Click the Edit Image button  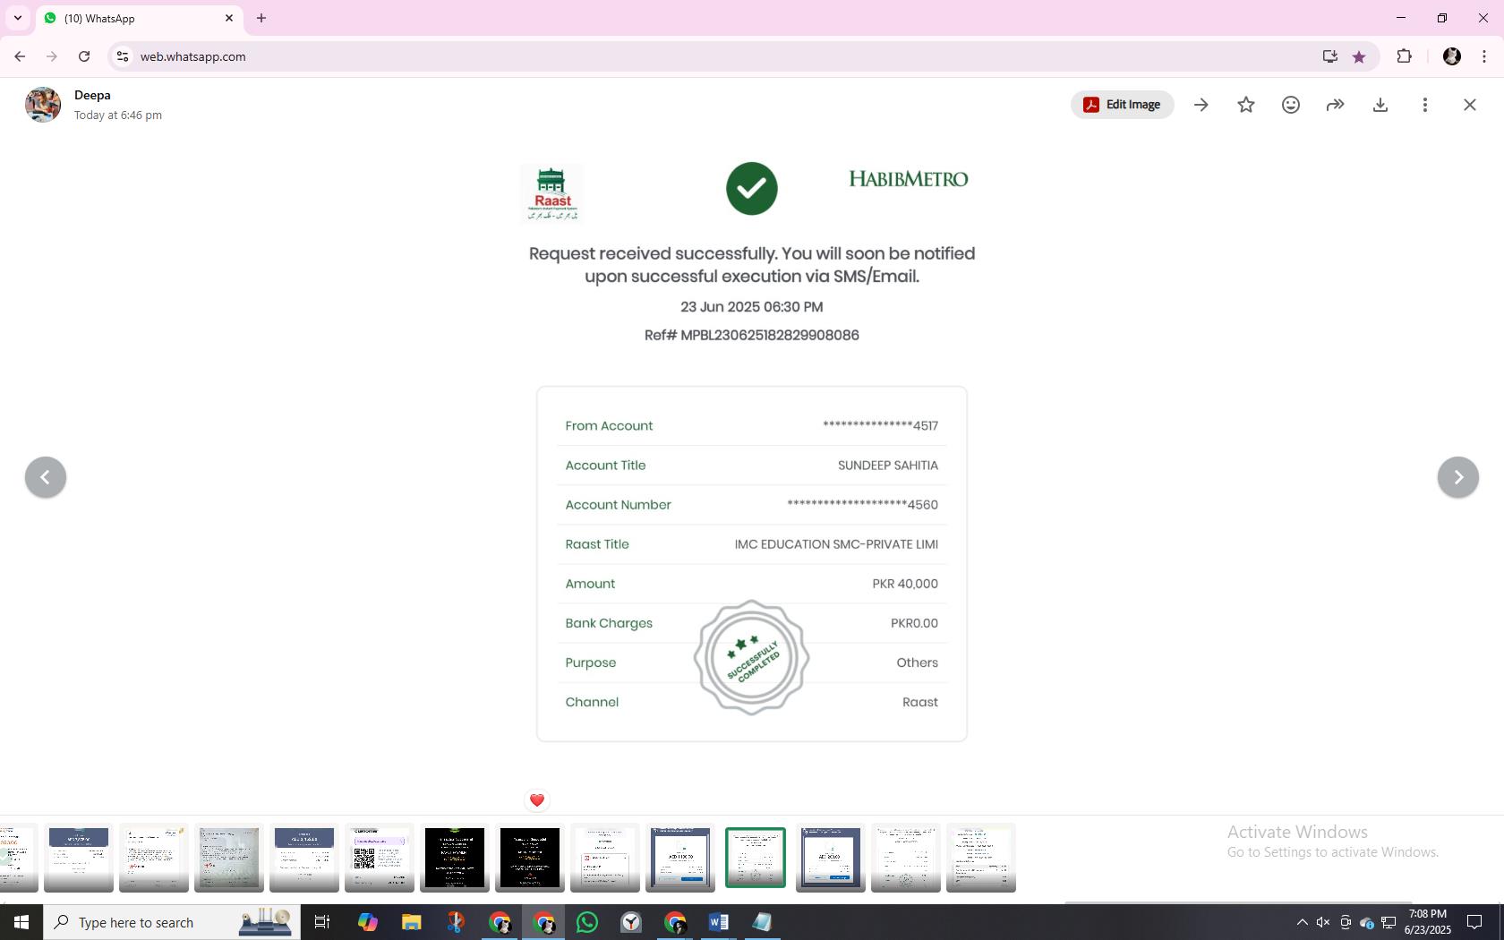(1122, 105)
